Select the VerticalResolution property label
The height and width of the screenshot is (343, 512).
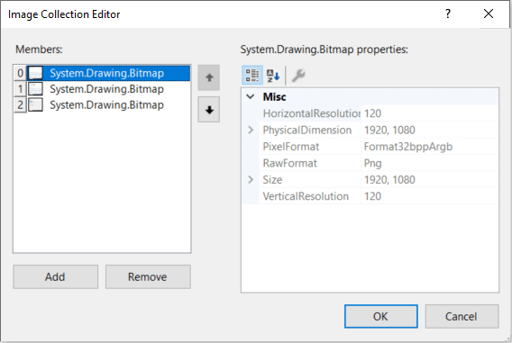[306, 196]
